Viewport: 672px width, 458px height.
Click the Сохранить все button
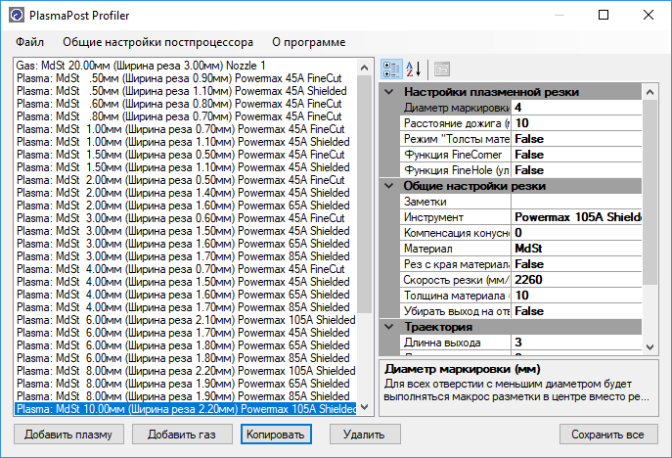(608, 435)
